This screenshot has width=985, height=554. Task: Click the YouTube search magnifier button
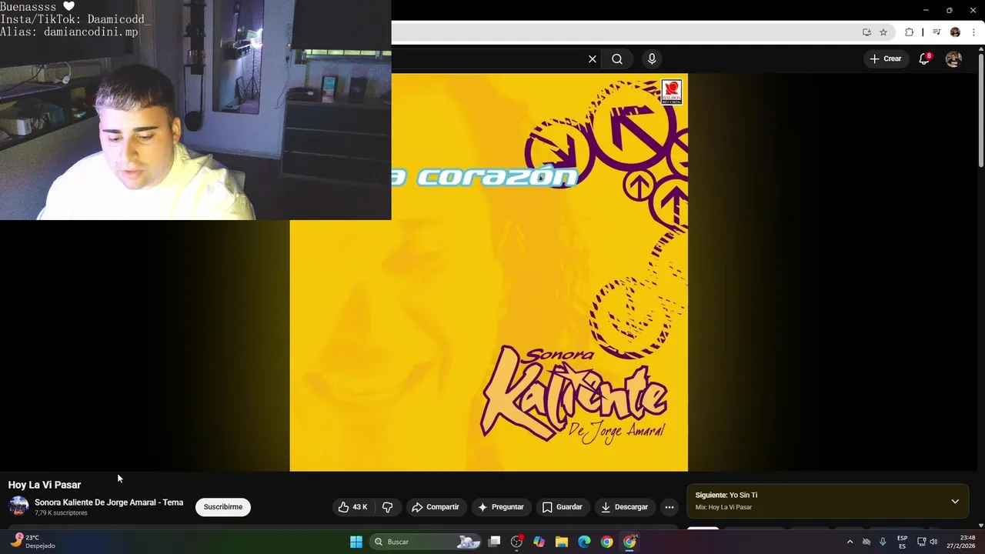tap(617, 59)
